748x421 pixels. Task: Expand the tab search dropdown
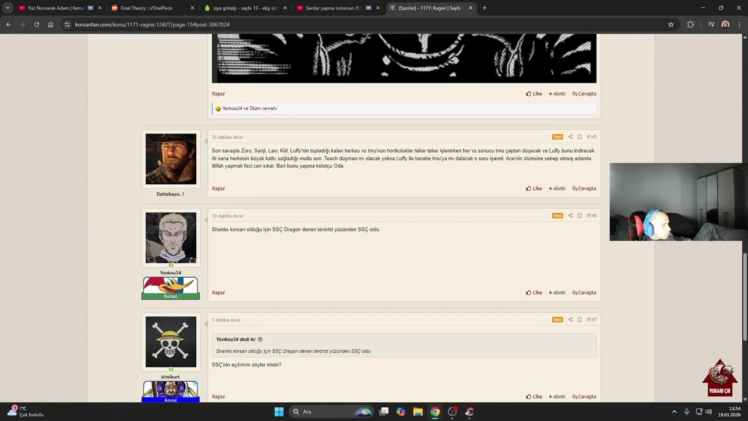[x=8, y=8]
